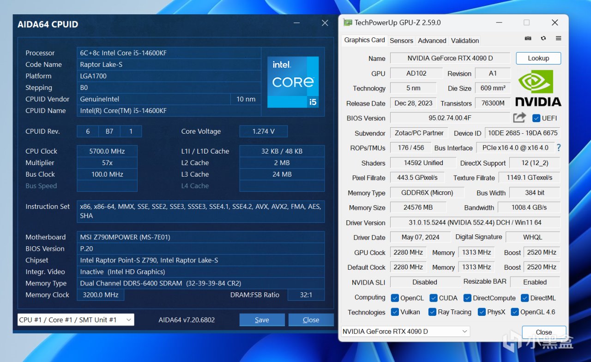
Task: Click the Memory Type field GDDR6X (Micron)
Action: point(428,193)
